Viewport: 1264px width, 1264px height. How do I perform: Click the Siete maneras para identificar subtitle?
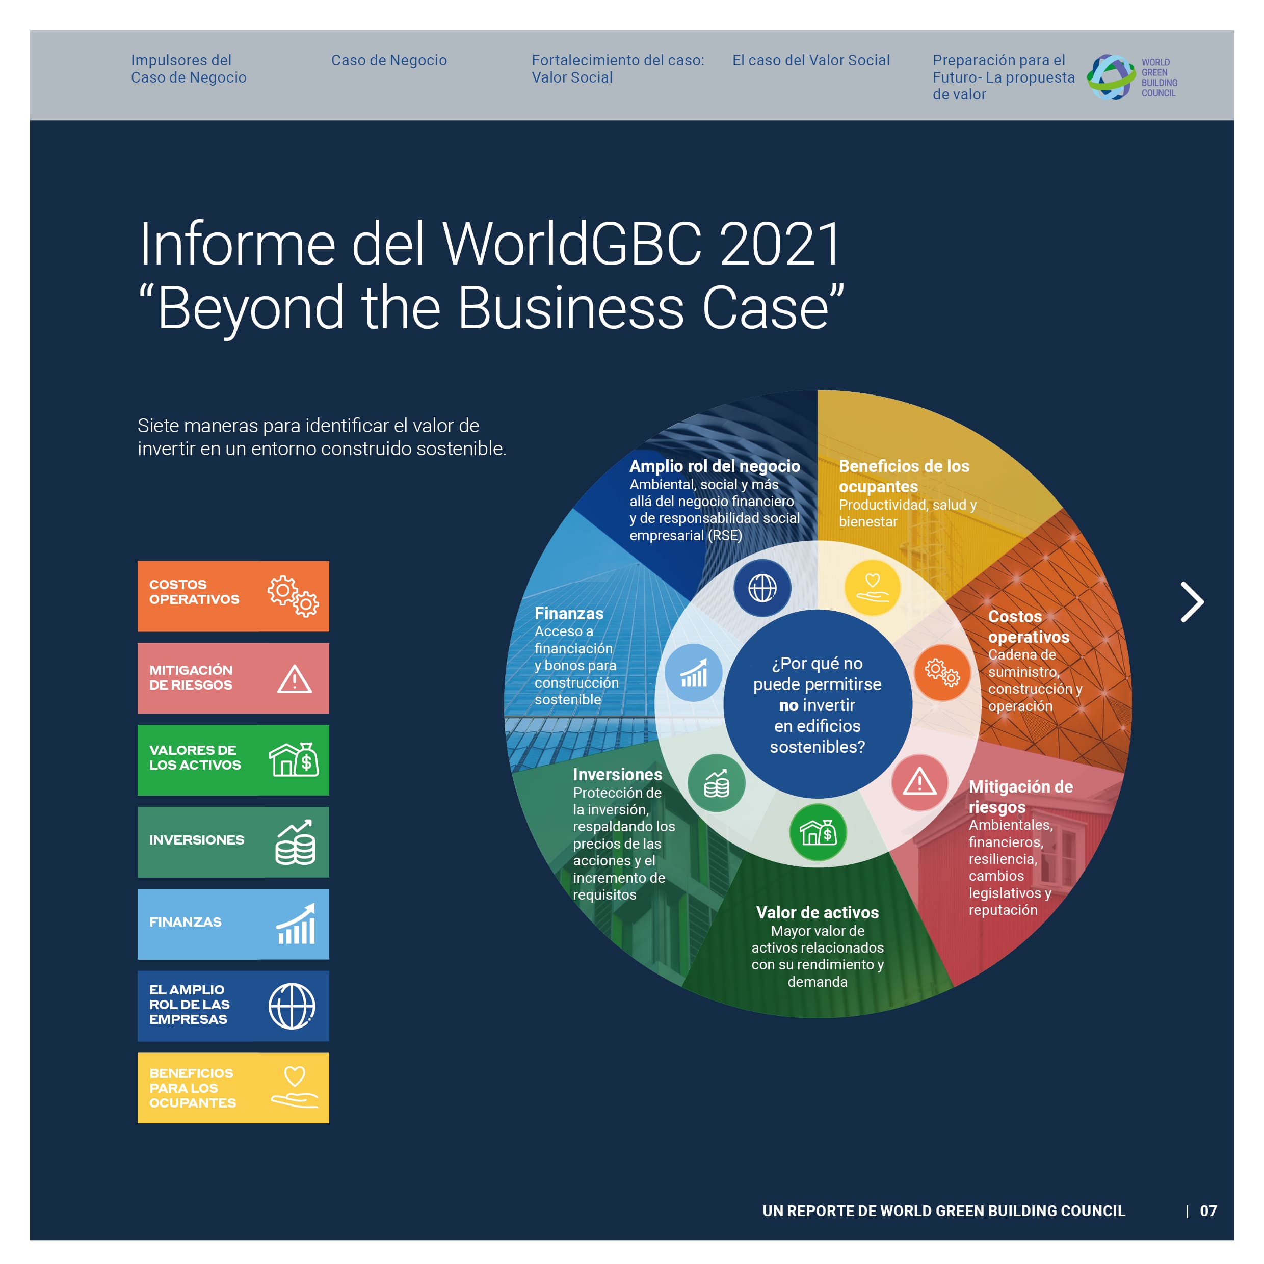click(322, 437)
